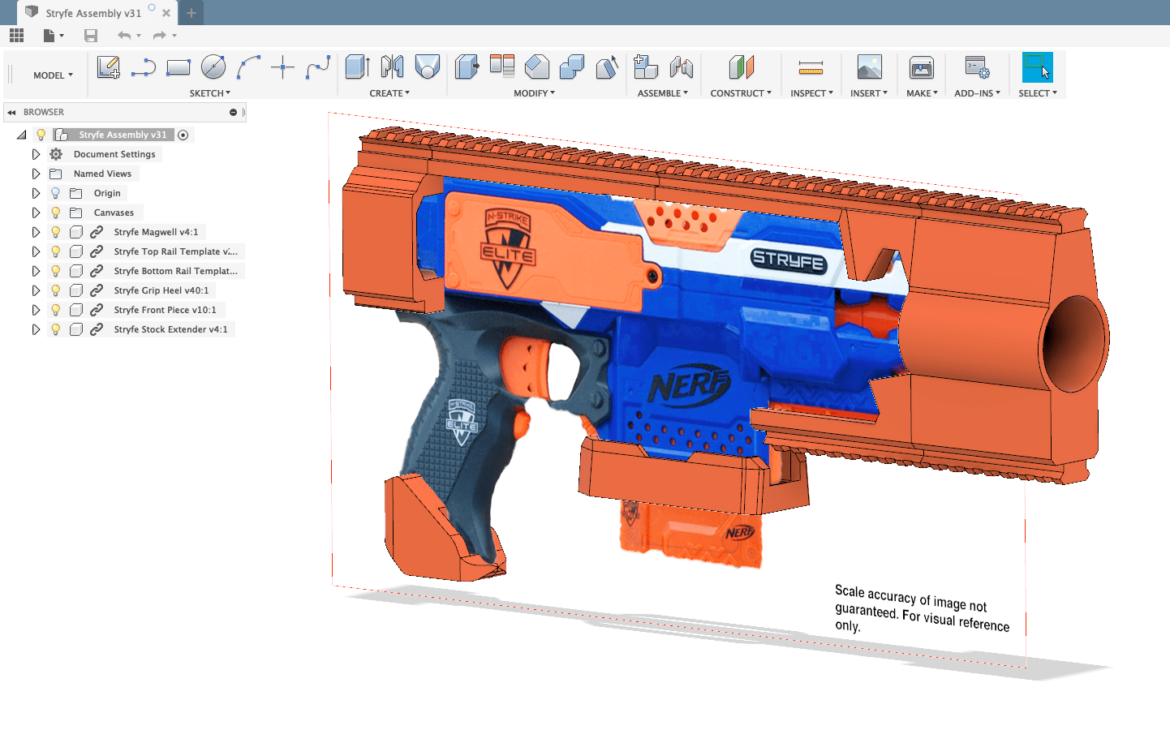This screenshot has height=730, width=1170.
Task: Select Stryfe Stock Extender v4:1 tree item
Action: click(x=170, y=329)
